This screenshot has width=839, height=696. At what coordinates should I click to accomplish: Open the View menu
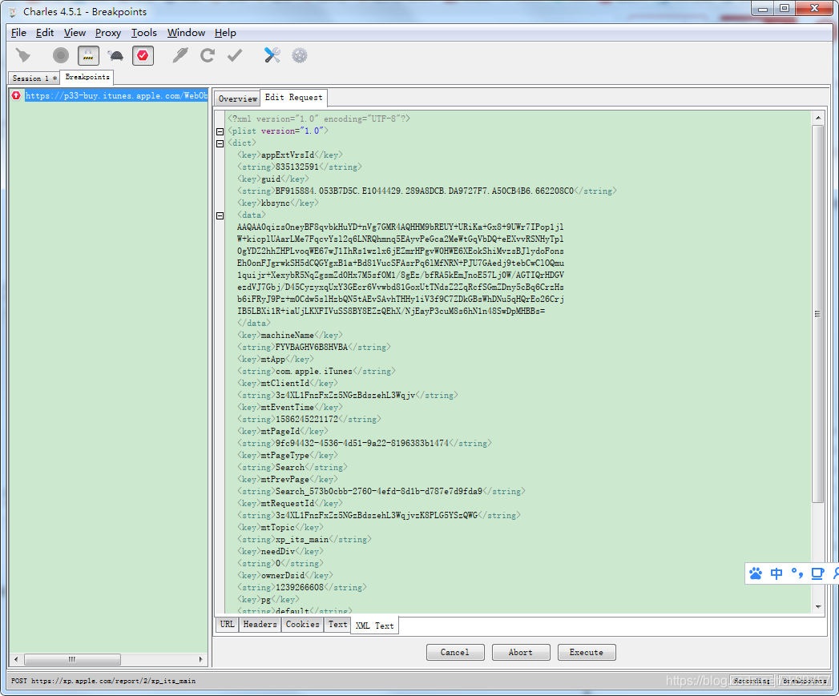pyautogui.click(x=75, y=33)
